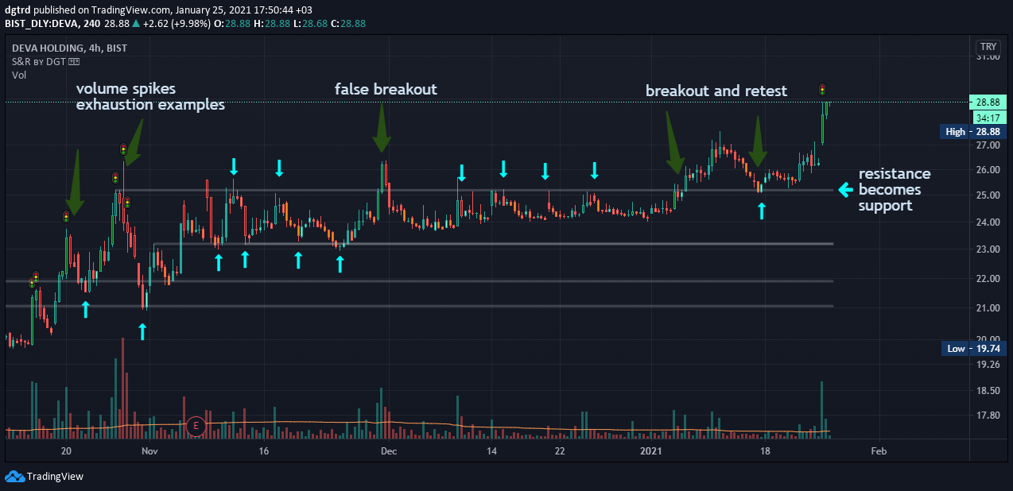Click the '17.80' price axis value
This screenshot has height=491, width=1013.
(x=988, y=415)
